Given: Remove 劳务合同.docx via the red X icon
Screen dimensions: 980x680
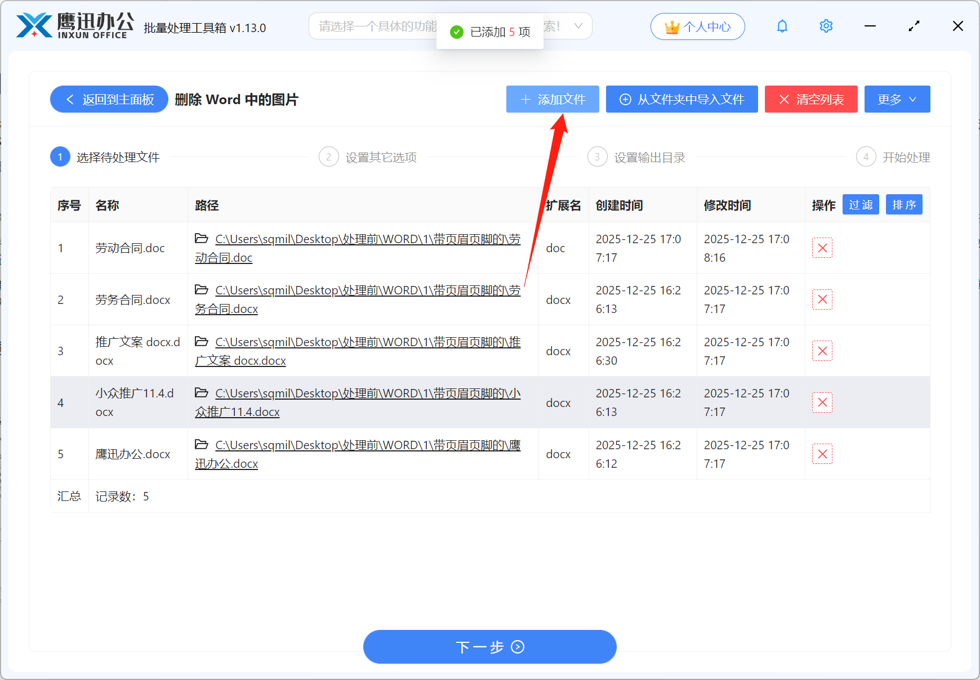Looking at the screenshot, I should (822, 299).
